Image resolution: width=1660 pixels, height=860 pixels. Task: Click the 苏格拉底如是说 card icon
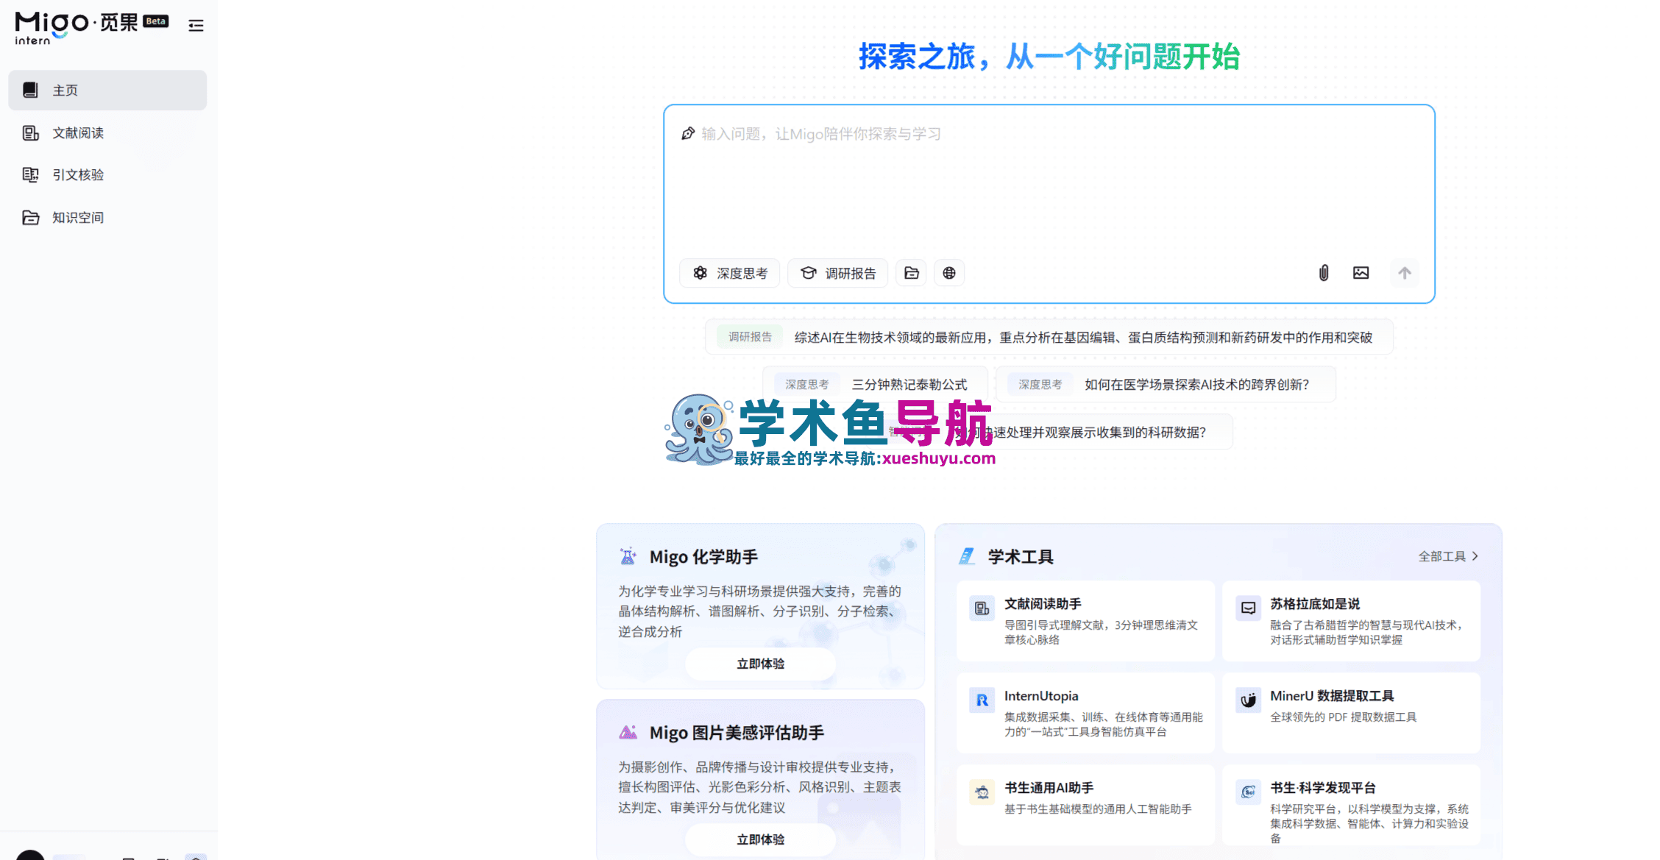[1249, 609]
